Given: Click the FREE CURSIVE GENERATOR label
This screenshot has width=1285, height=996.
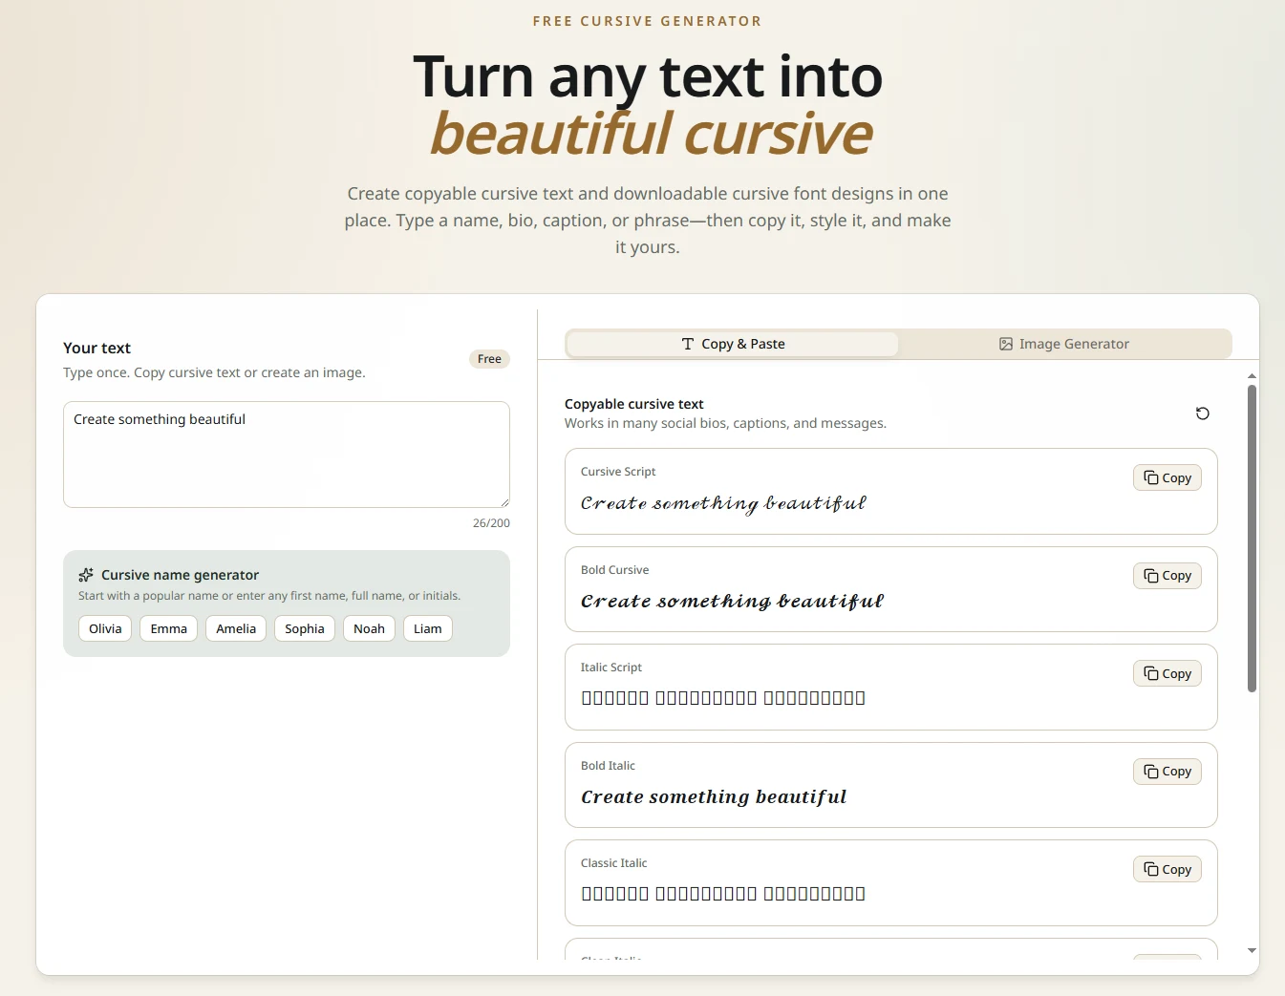Looking at the screenshot, I should click(x=648, y=21).
